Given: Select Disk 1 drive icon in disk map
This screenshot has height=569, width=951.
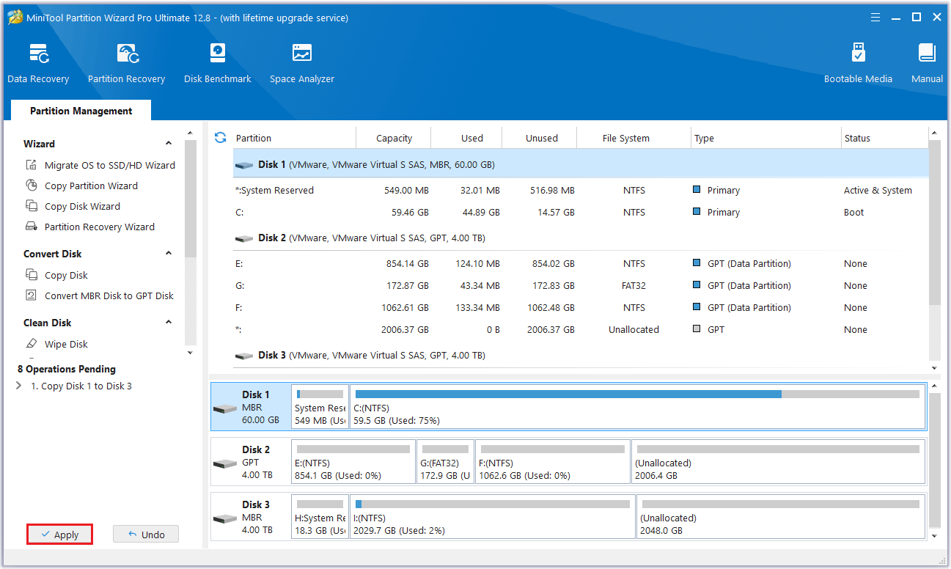Looking at the screenshot, I should pos(225,408).
